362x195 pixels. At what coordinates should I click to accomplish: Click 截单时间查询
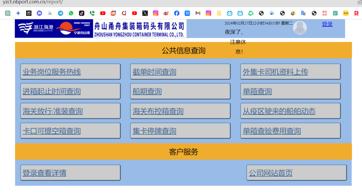pos(154,71)
